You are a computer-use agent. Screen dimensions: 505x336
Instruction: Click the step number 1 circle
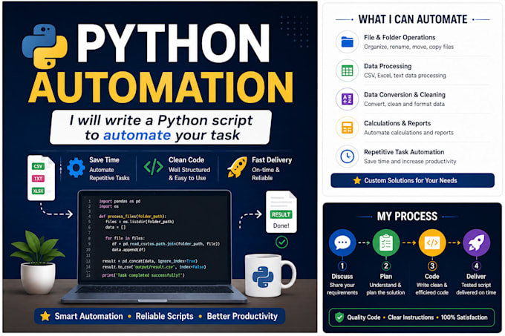tap(342, 266)
